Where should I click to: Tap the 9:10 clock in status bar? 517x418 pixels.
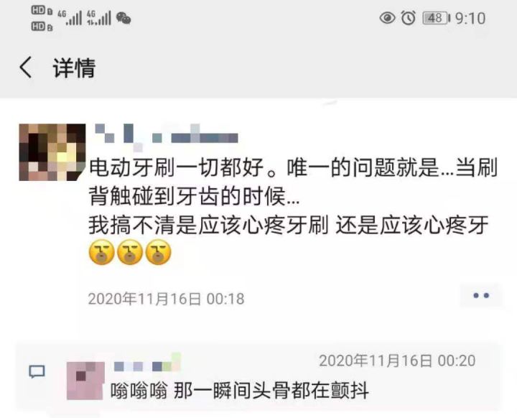click(x=470, y=18)
